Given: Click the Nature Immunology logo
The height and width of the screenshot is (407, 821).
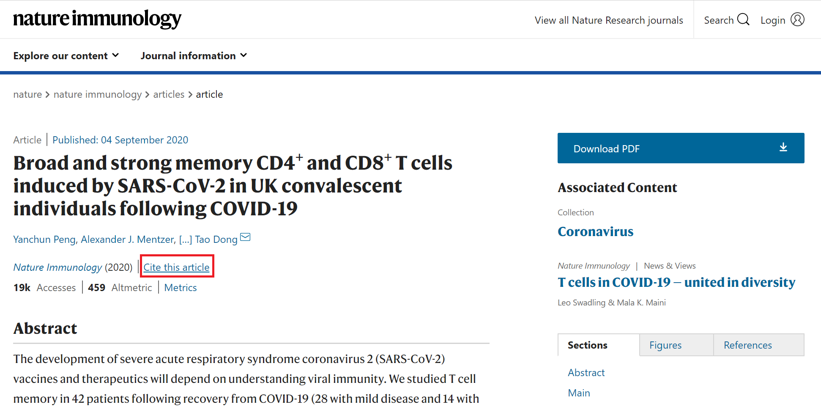Looking at the screenshot, I should pos(97,19).
